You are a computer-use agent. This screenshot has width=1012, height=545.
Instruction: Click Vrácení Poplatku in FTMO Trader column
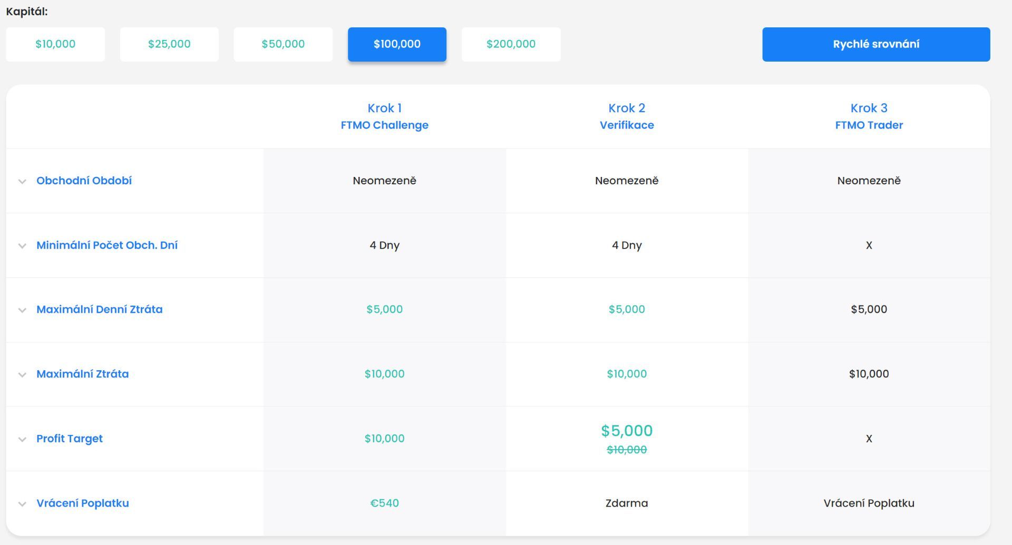point(869,503)
